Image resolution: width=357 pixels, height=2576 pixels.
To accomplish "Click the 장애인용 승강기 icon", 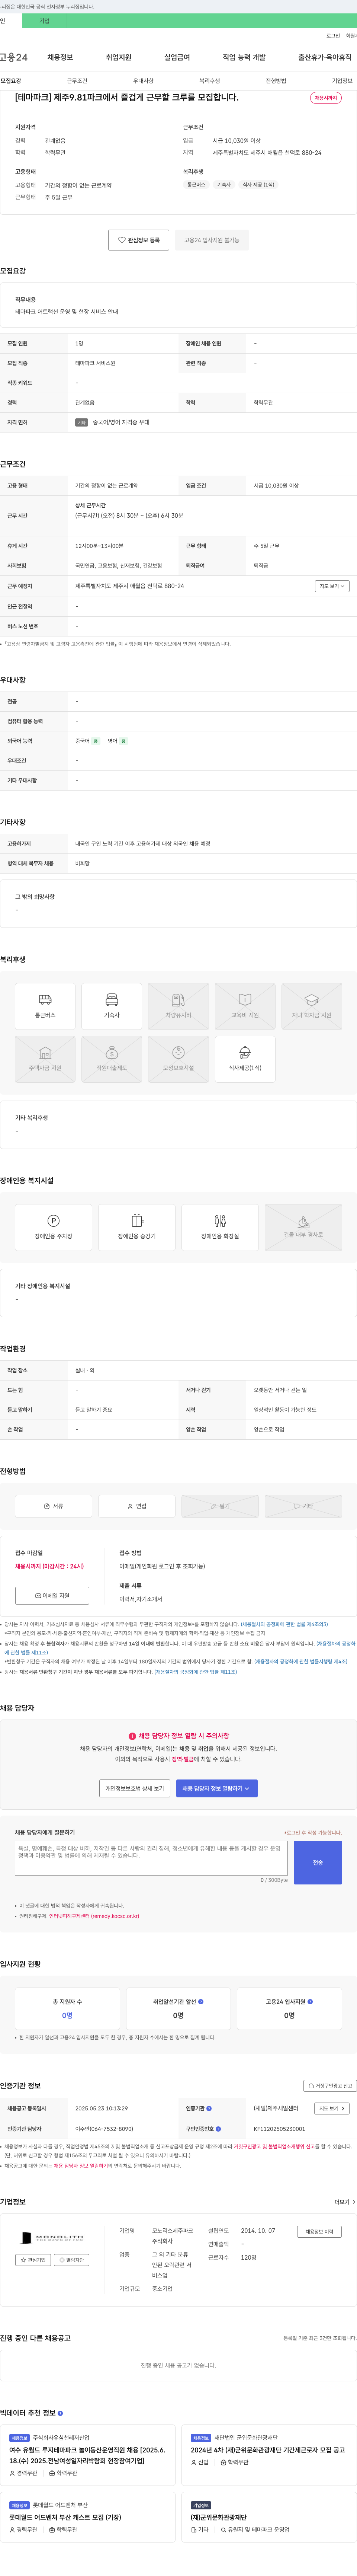I will [137, 1227].
